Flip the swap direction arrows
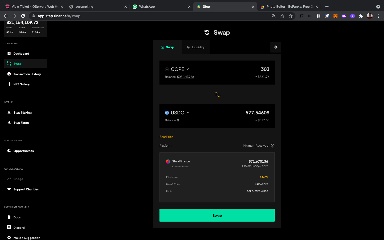This screenshot has height=240, width=384. point(217,94)
